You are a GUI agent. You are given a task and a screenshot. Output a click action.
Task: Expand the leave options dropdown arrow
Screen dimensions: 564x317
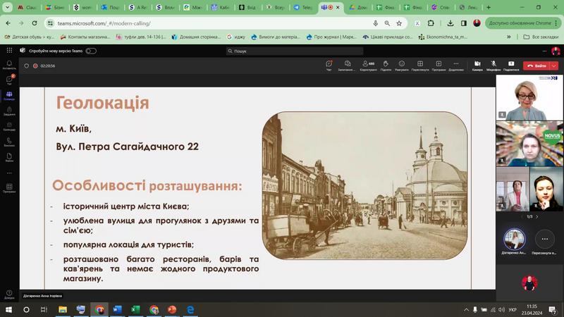pyautogui.click(x=554, y=66)
